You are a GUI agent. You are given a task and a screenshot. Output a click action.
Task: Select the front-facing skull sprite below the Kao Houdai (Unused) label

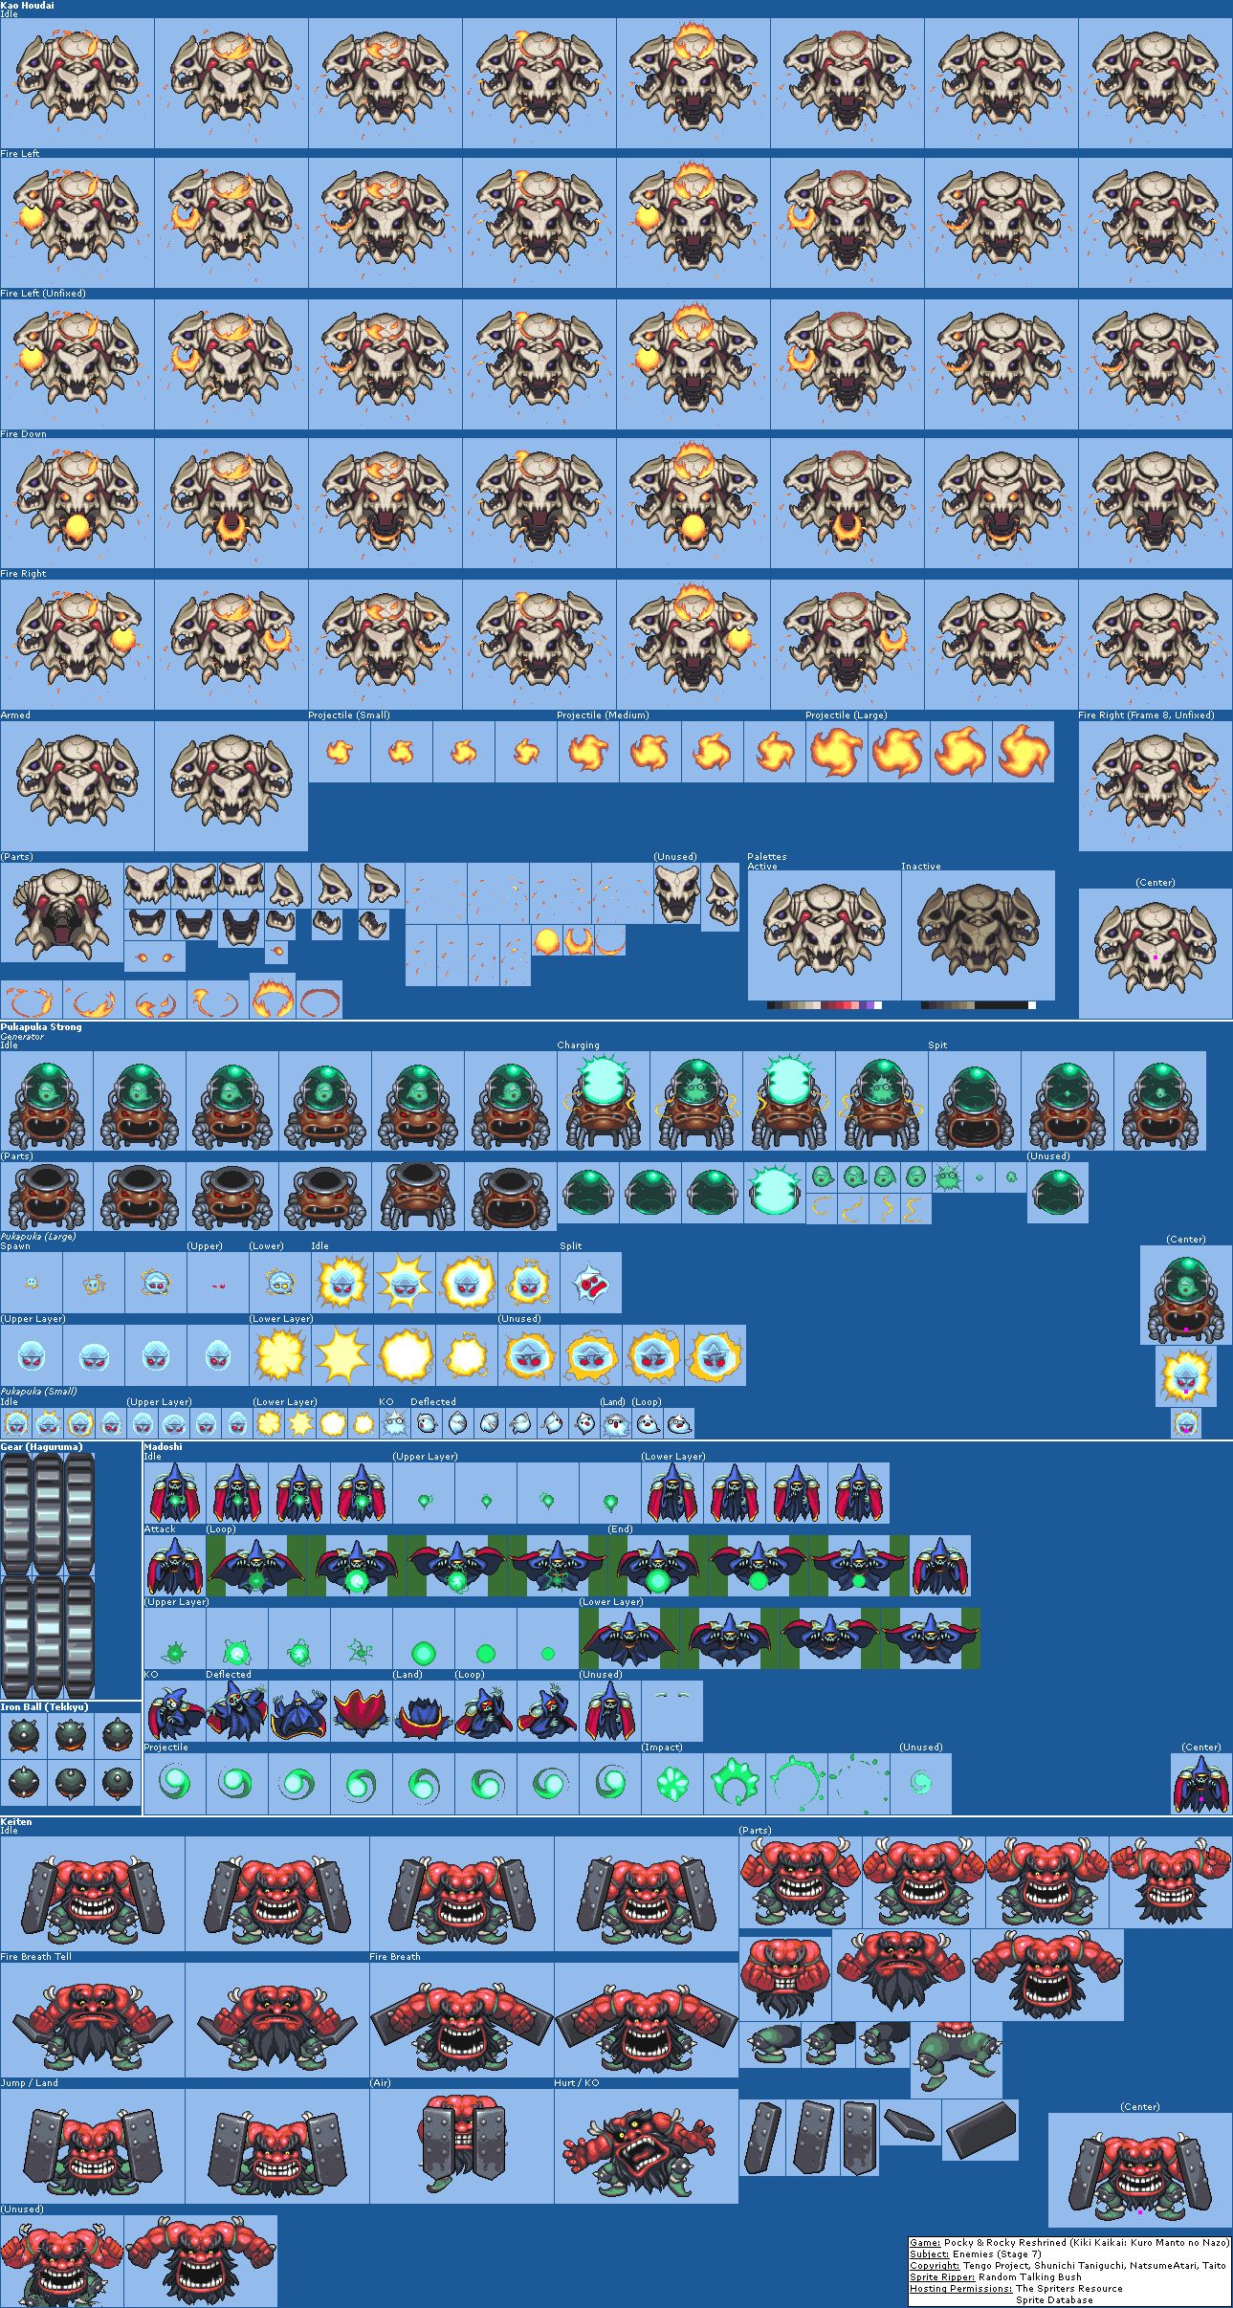pos(676,894)
